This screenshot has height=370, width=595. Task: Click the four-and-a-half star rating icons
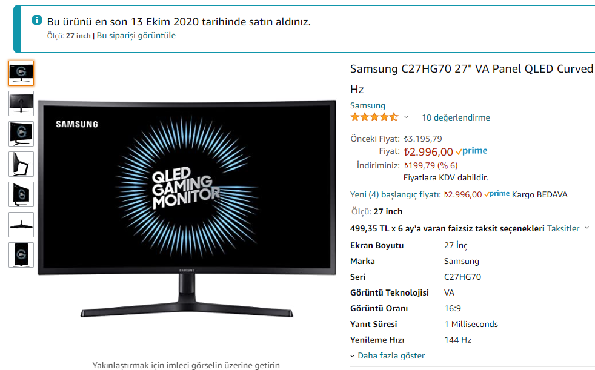pos(374,117)
